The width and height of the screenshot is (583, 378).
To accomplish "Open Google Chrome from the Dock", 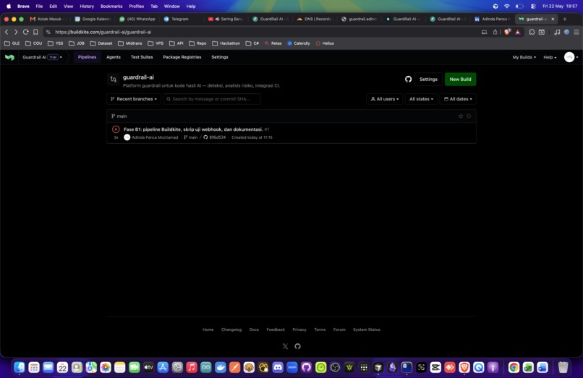I will (514, 367).
